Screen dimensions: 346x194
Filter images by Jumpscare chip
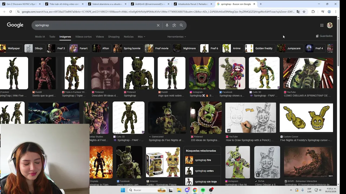click(x=290, y=48)
